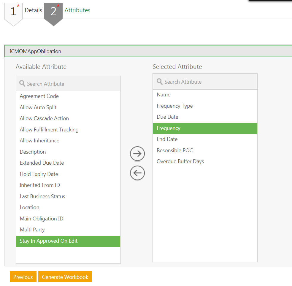Choose Resonsible POC selected attribute
The width and height of the screenshot is (292, 286).
click(175, 150)
